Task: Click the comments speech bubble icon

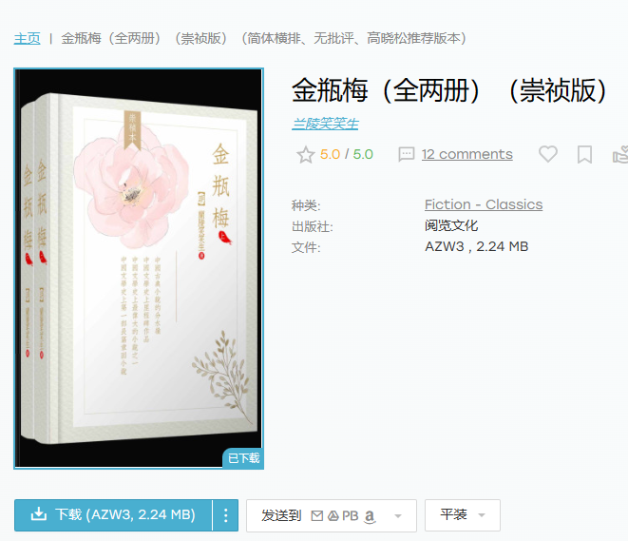Action: 406,154
